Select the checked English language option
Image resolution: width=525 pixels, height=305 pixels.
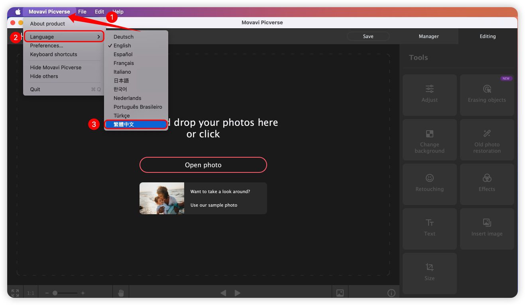[122, 45]
